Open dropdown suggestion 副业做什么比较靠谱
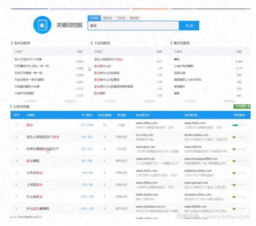This screenshot has height=226, width=256. pos(107,80)
